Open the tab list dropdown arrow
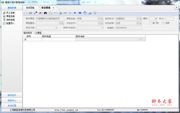 click(176, 7)
